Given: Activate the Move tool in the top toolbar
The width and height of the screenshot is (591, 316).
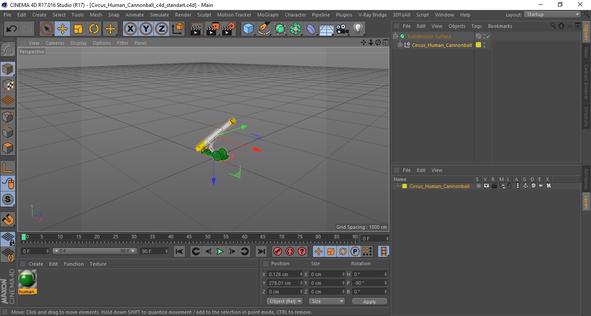Looking at the screenshot, I should tap(63, 29).
